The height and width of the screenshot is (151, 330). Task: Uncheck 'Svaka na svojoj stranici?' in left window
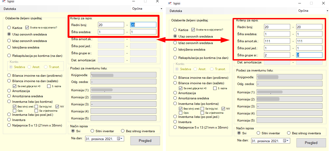point(27,27)
